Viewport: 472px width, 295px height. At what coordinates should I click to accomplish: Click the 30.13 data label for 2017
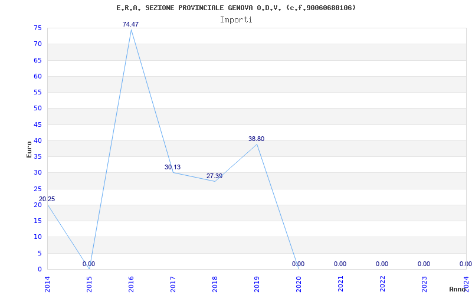[x=172, y=167]
